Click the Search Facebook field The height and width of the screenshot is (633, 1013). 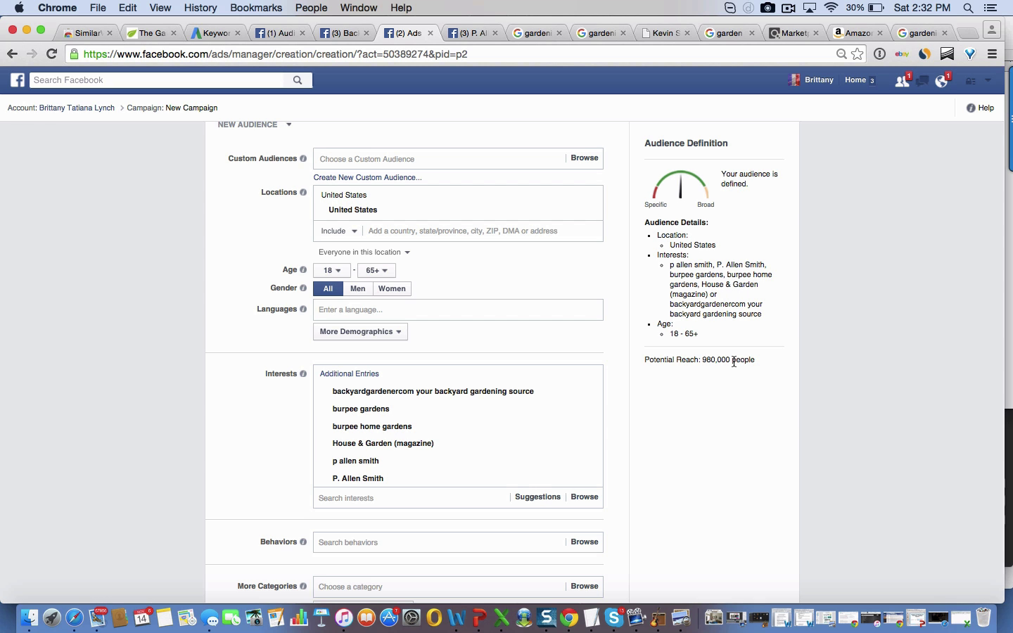156,80
